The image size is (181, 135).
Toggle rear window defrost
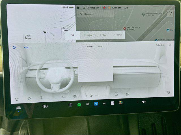coord(75,96)
